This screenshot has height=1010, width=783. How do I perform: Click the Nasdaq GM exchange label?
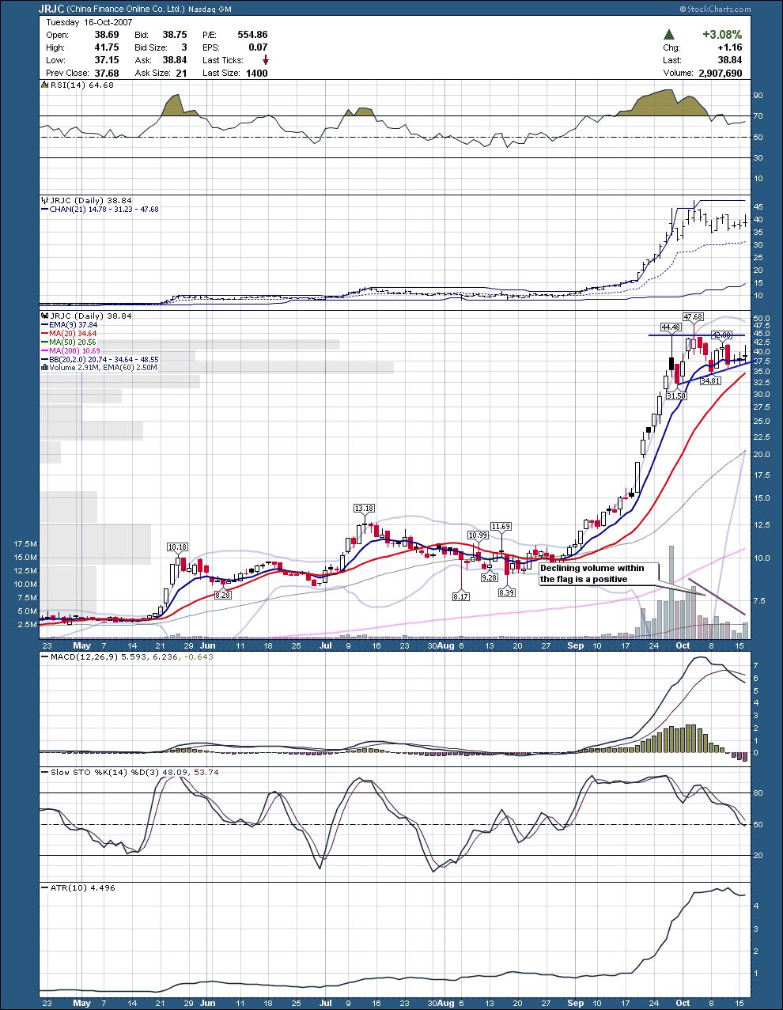[210, 10]
